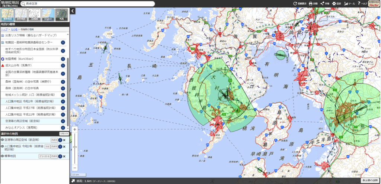Viewport: 381px width, 184px height.
Task: Remove 人口集中地区 令和2年 from selected maps
Action: (x=64, y=146)
